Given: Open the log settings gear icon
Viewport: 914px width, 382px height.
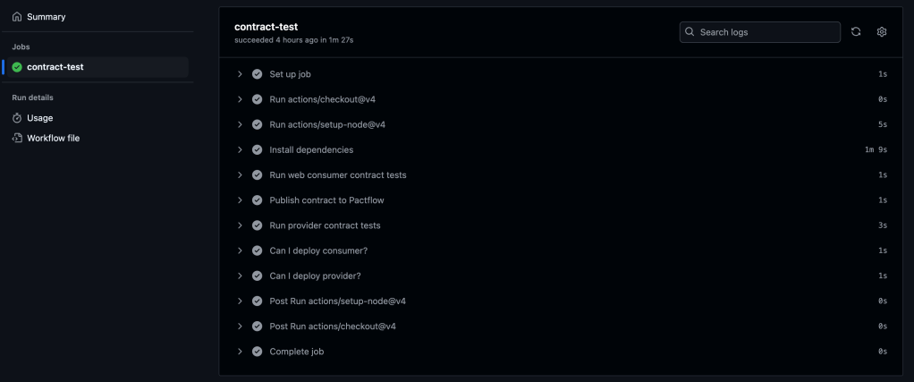Looking at the screenshot, I should [882, 32].
